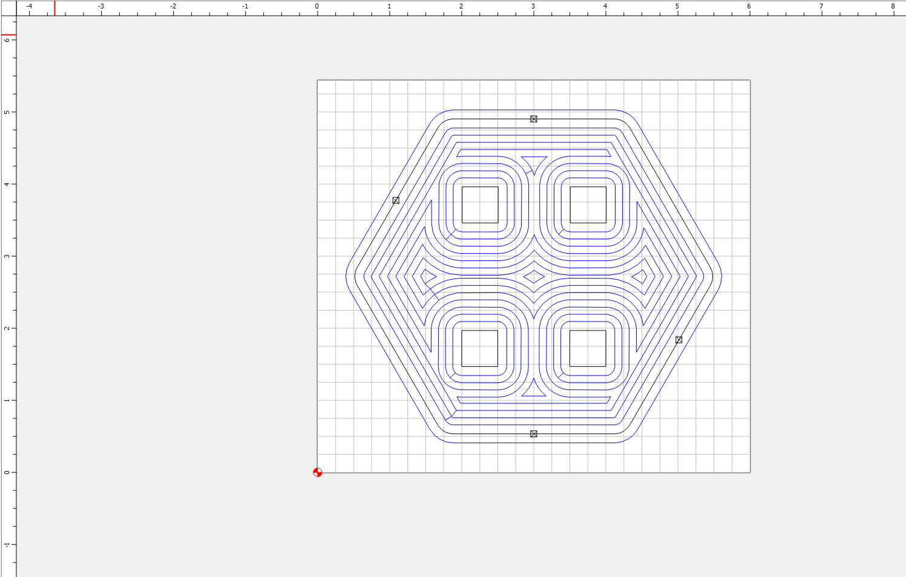
Task: Click the "-1" label on the vertical ruler
Action: pos(7,544)
